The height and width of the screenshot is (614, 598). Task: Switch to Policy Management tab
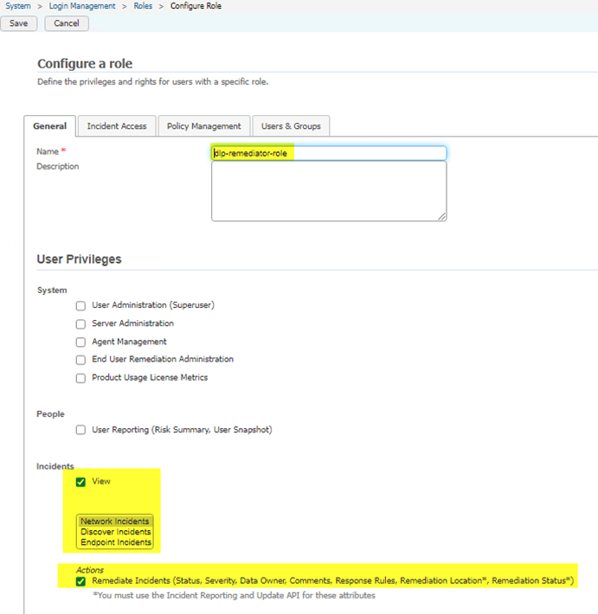(x=203, y=126)
